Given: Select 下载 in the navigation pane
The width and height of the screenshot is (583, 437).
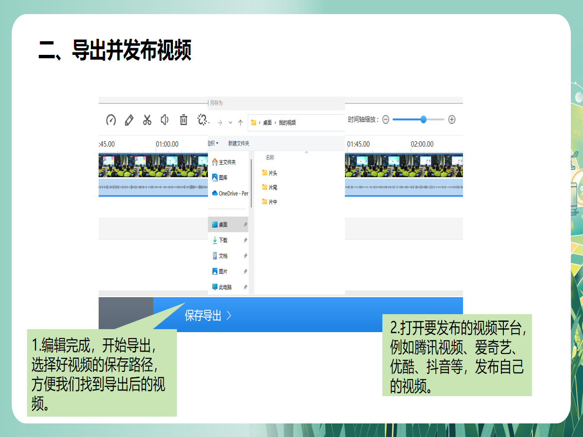Looking at the screenshot, I should click(x=223, y=240).
